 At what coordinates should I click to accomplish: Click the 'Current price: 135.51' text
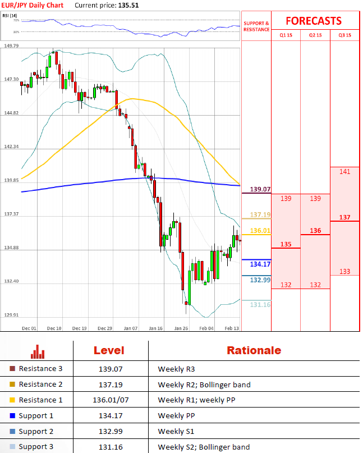107,5
